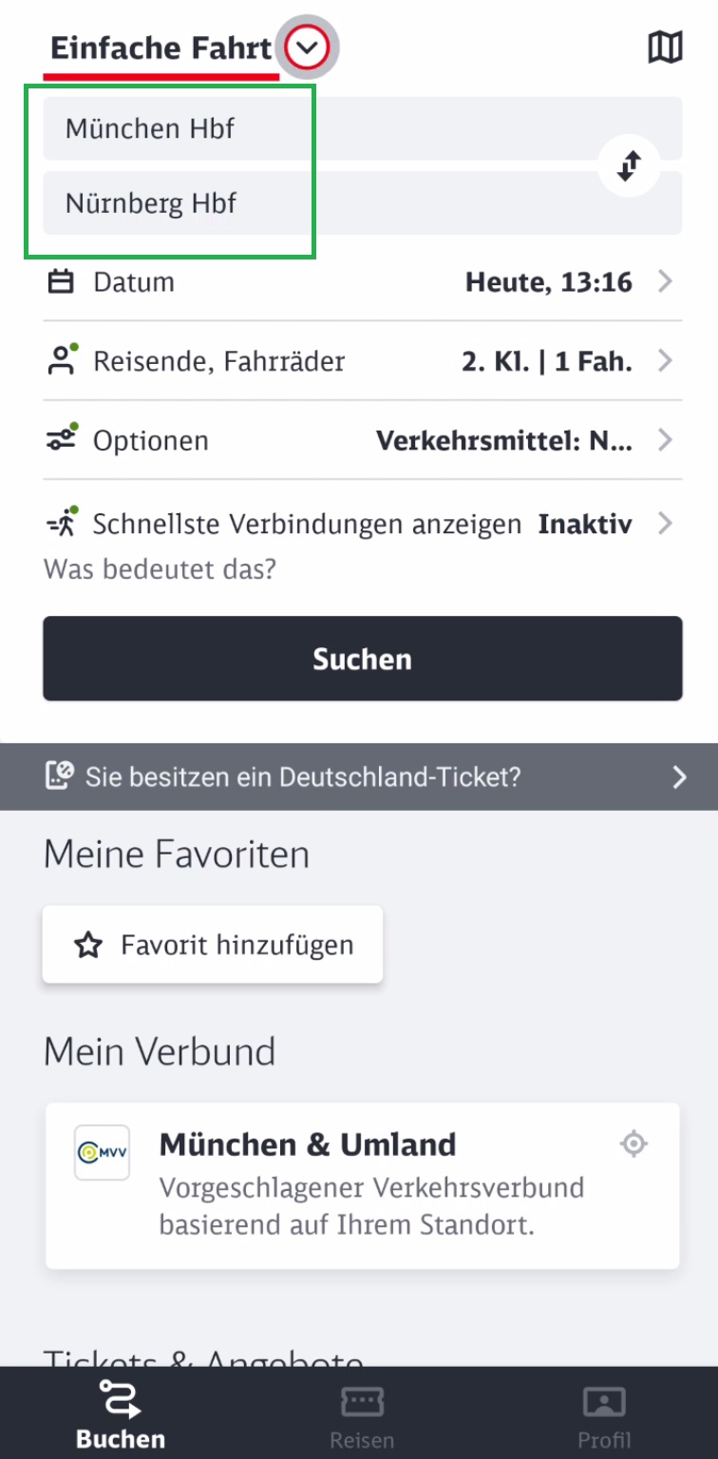Tap the traveler icon beside Reisende
The width and height of the screenshot is (718, 1459).
(x=62, y=360)
